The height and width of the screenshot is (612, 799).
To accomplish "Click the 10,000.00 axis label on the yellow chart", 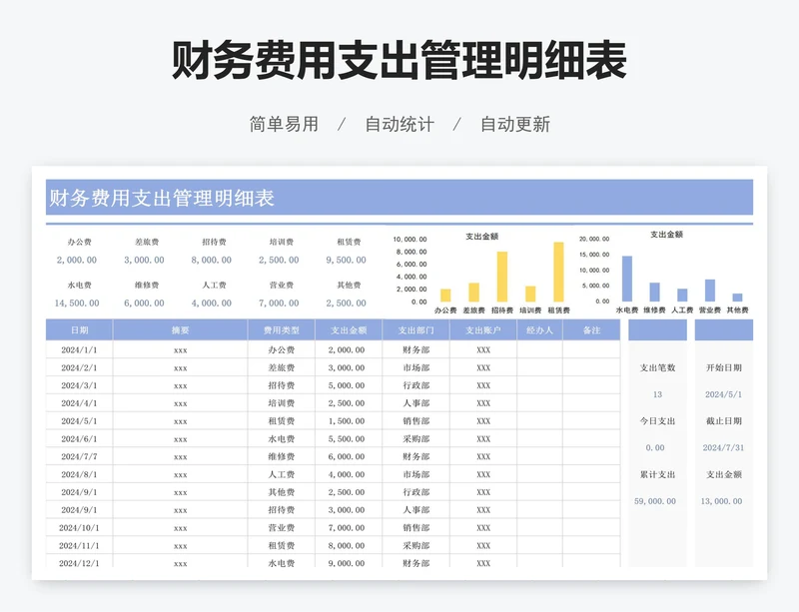I will coord(409,239).
